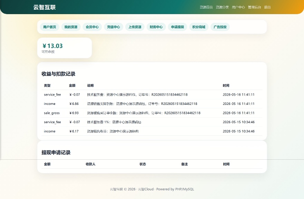Select service_fee cell dated 2026-05-15
304x199 pixels.
tap(52, 122)
